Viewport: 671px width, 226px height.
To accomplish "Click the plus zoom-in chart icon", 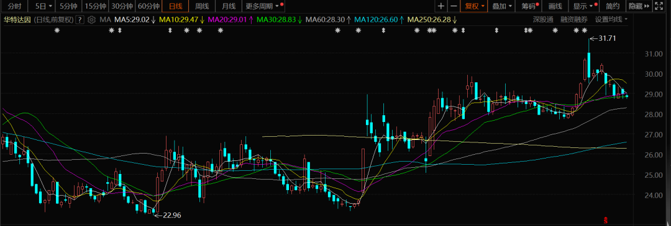I will [441, 6].
